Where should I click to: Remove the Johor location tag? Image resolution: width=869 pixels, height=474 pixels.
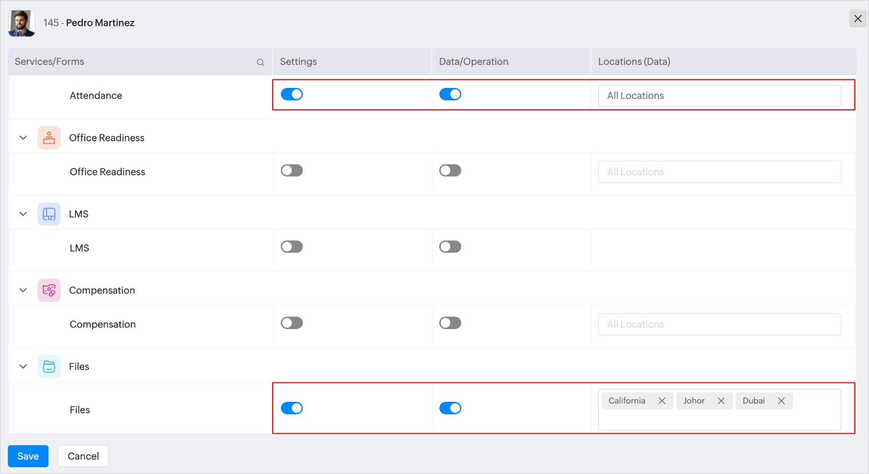(721, 401)
